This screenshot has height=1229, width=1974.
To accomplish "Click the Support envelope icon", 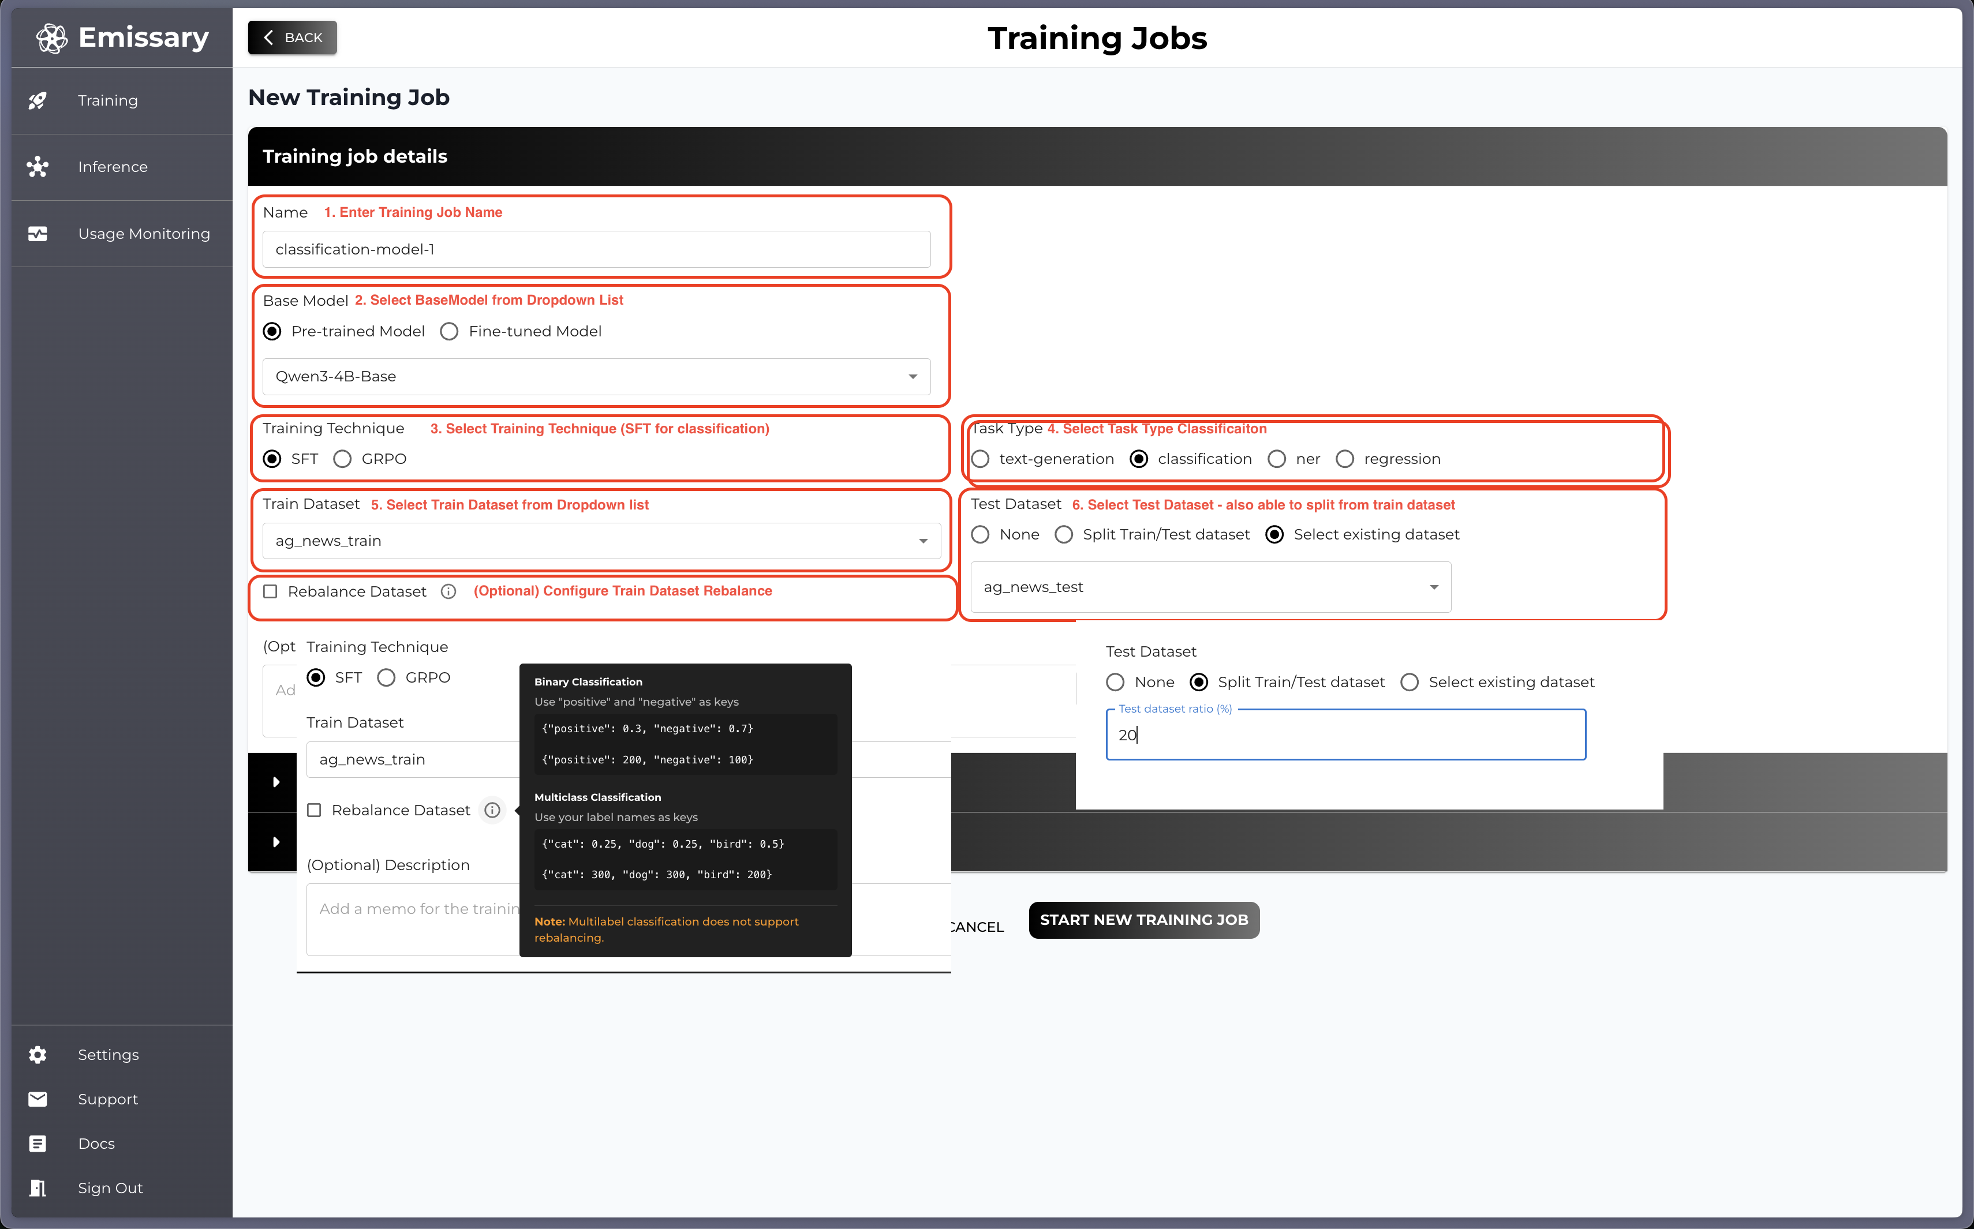I will [x=38, y=1099].
